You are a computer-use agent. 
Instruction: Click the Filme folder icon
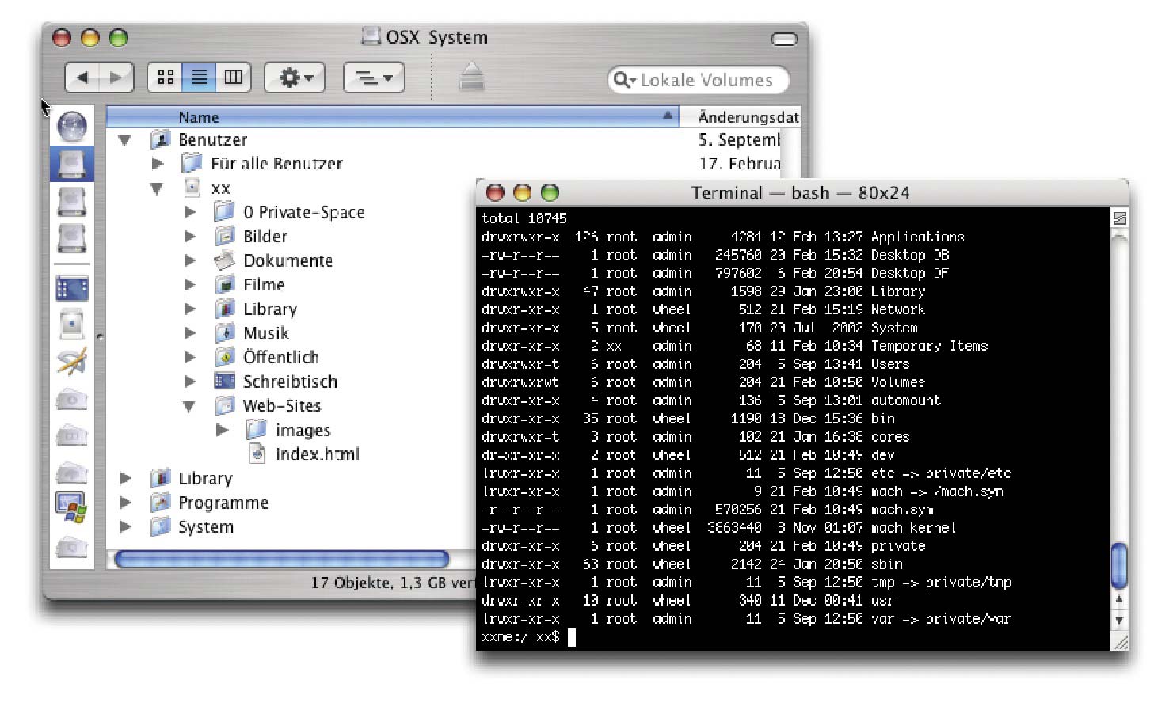click(225, 284)
